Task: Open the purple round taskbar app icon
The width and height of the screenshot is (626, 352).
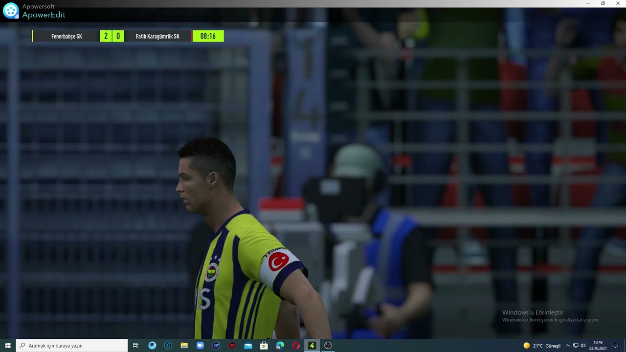Action: 216,346
